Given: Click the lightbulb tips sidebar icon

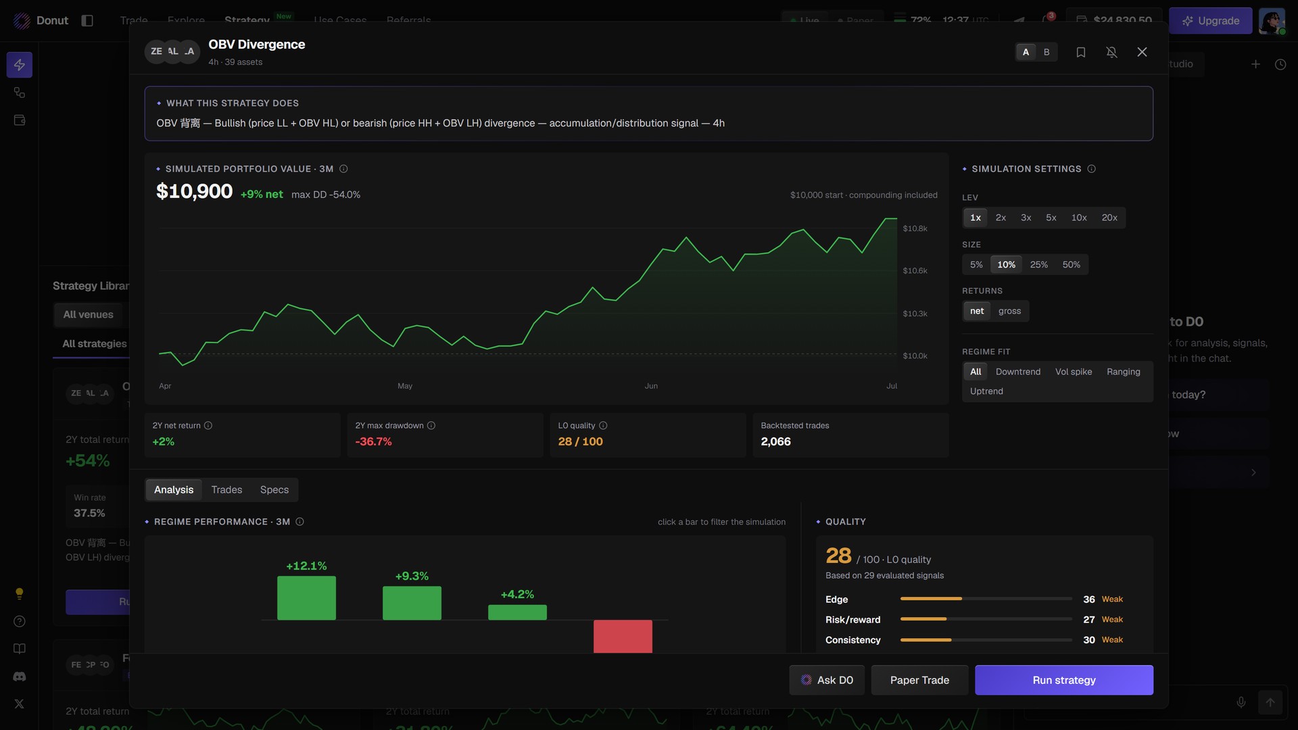Looking at the screenshot, I should point(20,593).
